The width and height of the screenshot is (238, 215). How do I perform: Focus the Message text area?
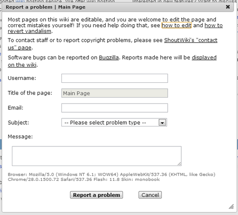97,156
